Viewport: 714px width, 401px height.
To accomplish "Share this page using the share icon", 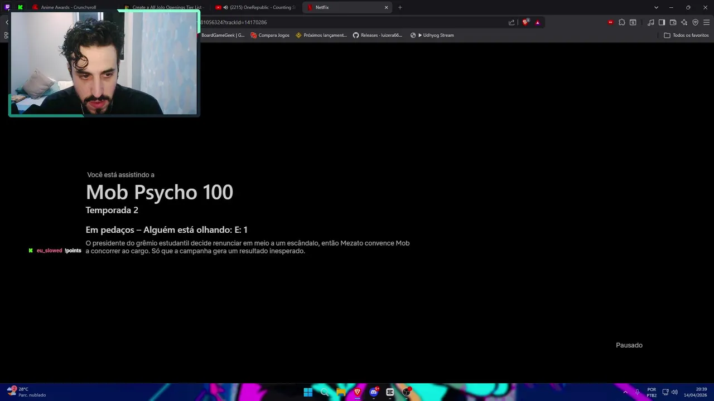I will point(512,22).
